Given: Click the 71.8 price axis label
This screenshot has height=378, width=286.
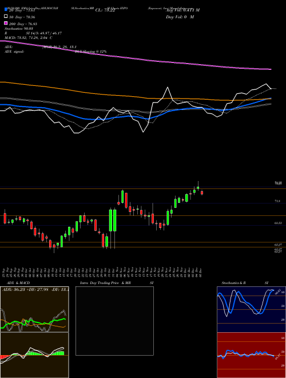Looking at the screenshot, I should click(277, 201).
